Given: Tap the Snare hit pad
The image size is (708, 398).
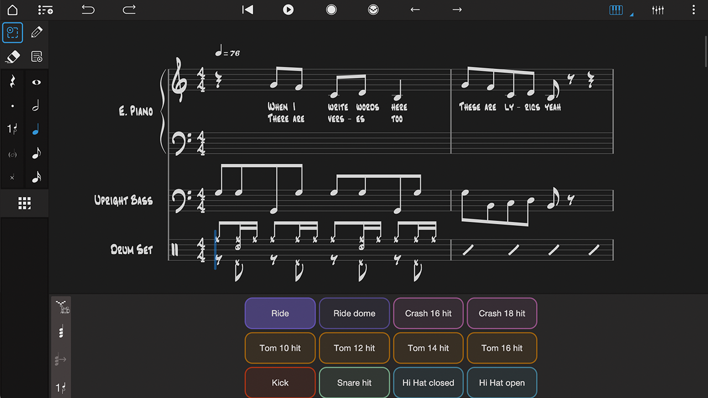Looking at the screenshot, I should point(354,383).
